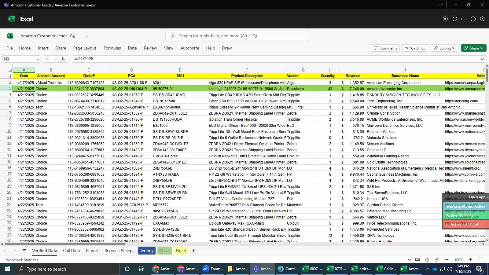489x275 pixels.
Task: Open the comment/chat icon in Excel header
Action: pos(445,19)
